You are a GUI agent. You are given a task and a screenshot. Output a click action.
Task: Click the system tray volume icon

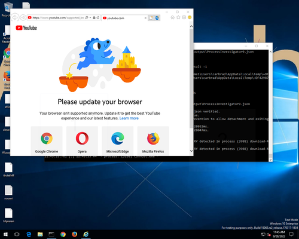click(269, 234)
